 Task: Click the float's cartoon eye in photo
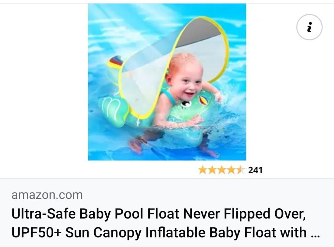186,104
